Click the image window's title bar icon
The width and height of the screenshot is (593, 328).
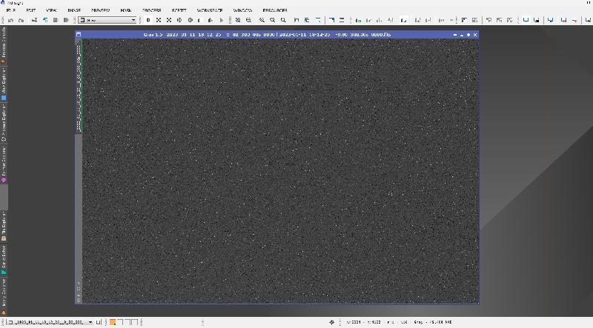pos(79,34)
